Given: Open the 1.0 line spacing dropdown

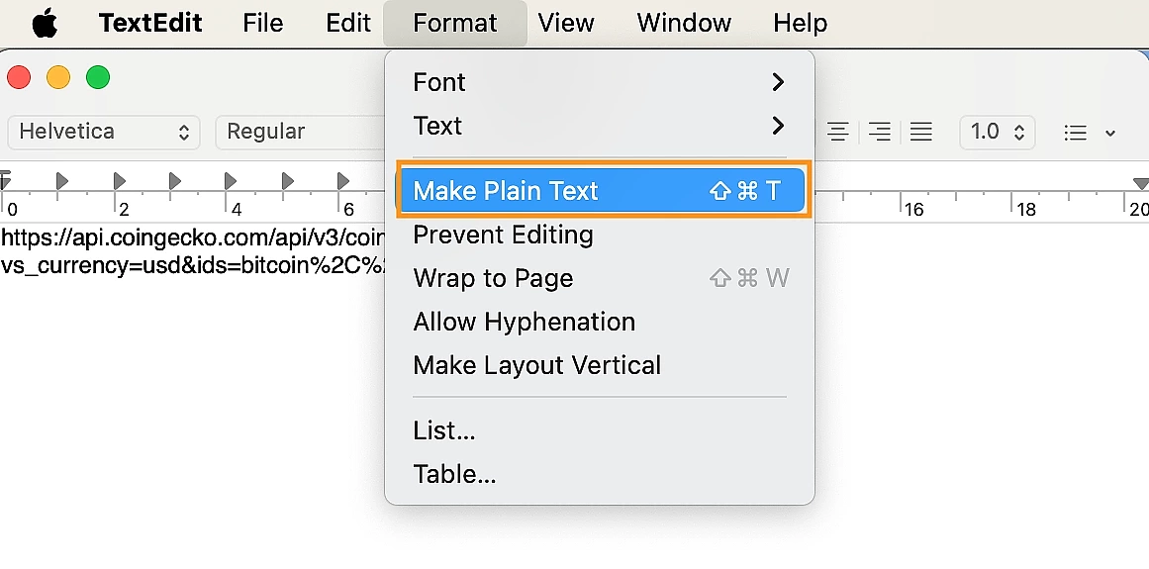Looking at the screenshot, I should (998, 132).
